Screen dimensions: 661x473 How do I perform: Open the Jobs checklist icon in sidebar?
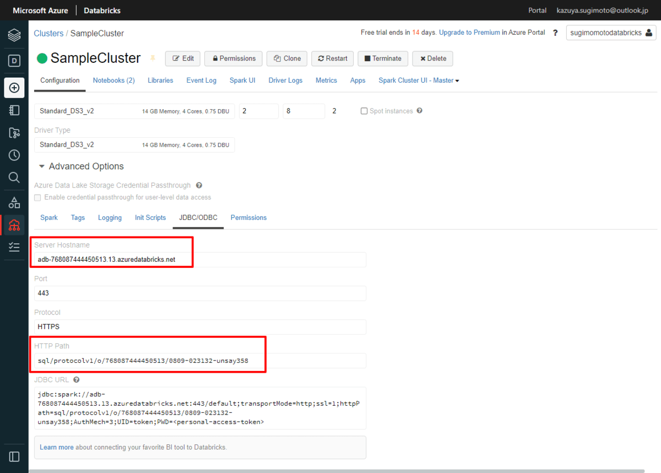(14, 247)
